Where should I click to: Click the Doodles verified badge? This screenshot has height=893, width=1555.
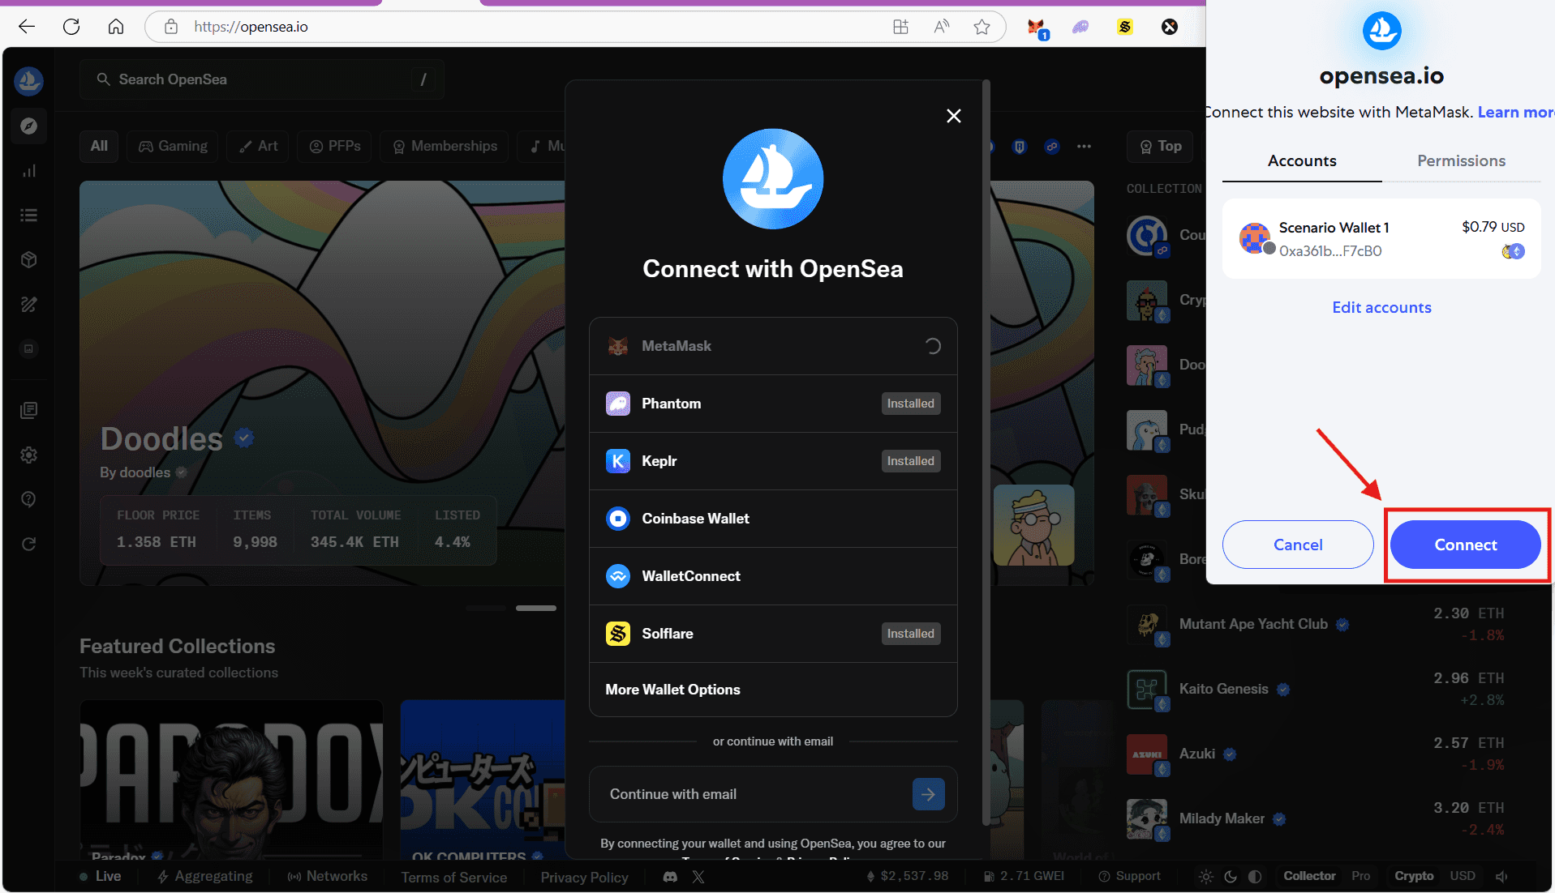[244, 438]
